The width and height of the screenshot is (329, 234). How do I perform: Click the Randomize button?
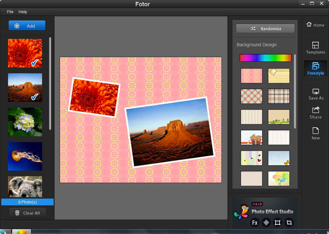tap(265, 29)
